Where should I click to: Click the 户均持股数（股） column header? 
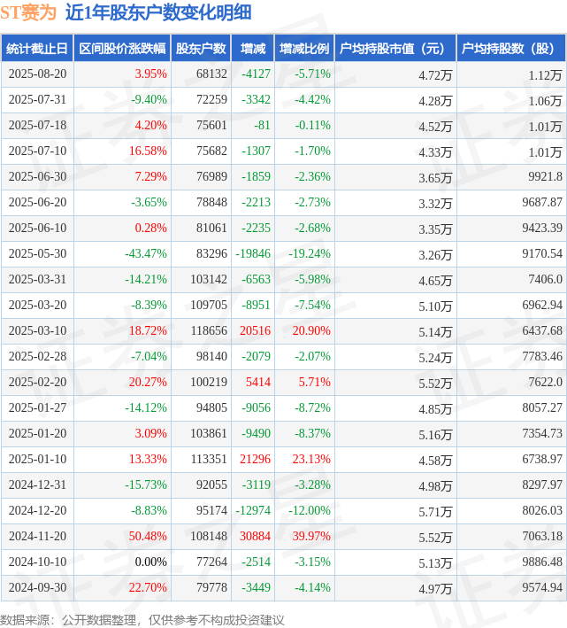pos(512,49)
